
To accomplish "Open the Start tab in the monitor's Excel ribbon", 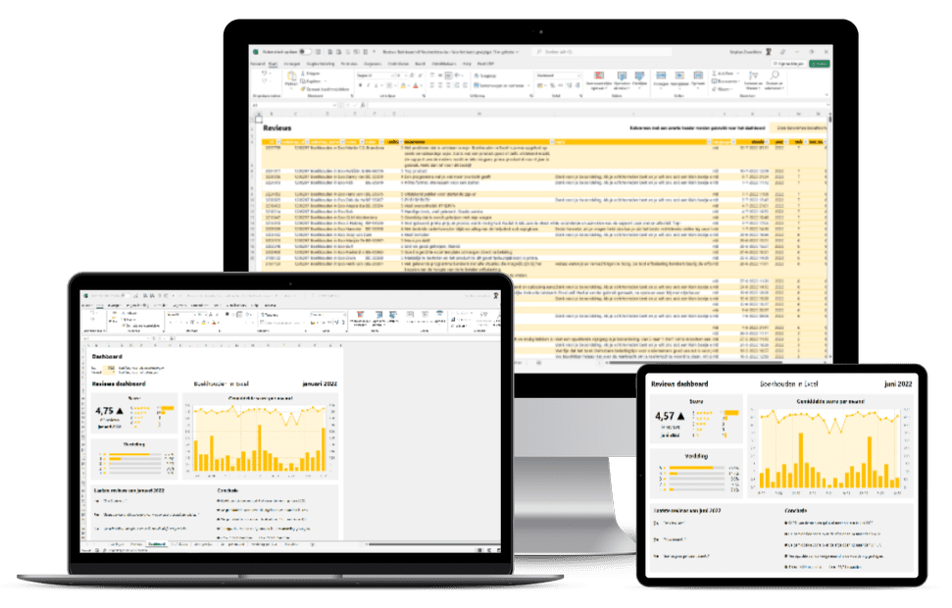I will click(x=272, y=63).
